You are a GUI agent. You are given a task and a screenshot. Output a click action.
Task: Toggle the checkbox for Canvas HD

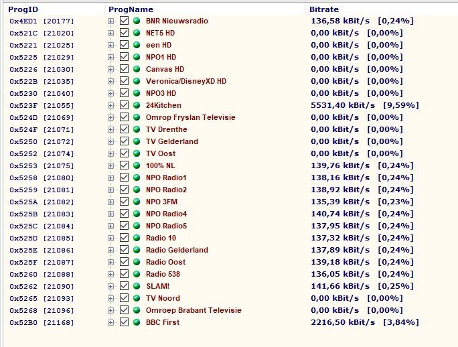point(124,69)
